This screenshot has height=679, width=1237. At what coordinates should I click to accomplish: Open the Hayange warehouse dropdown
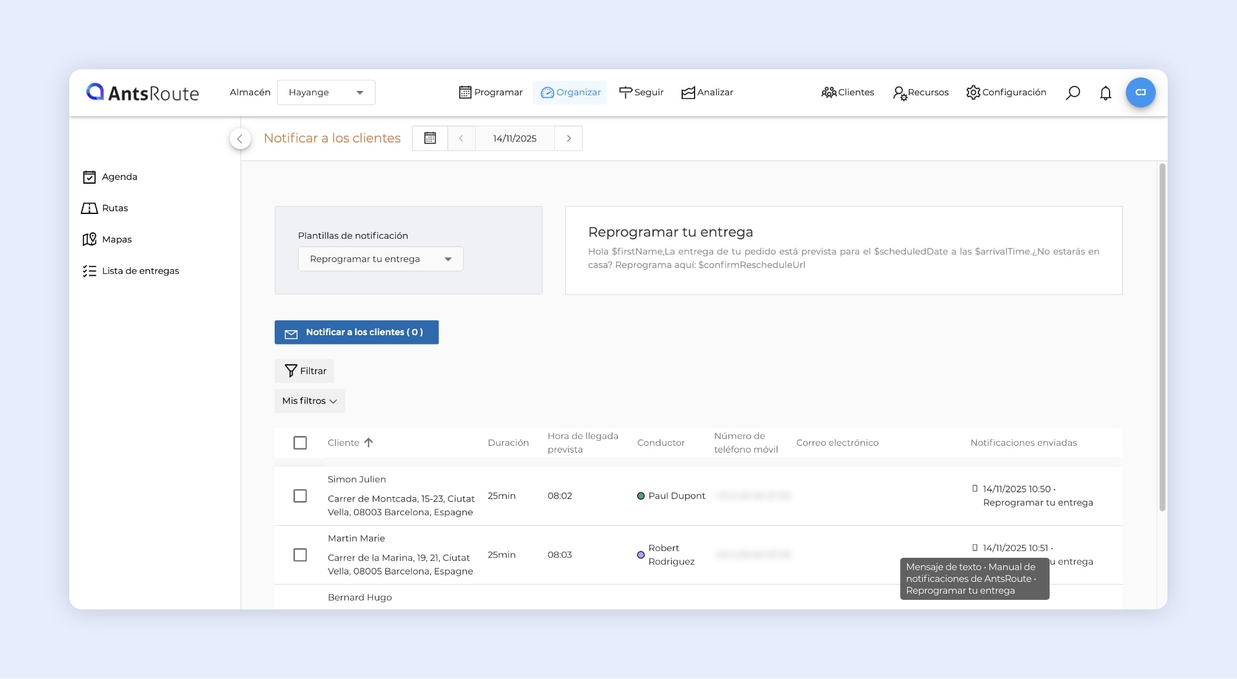(x=326, y=93)
